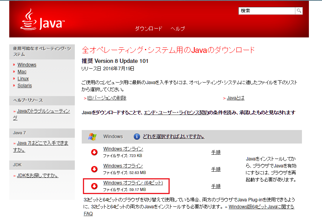Open the Mac link in the sidebar
This screenshot has height=223, width=322.
(22, 72)
